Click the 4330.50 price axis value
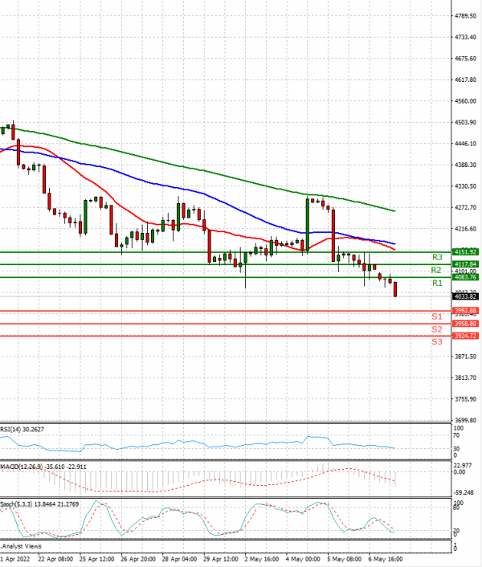The width and height of the screenshot is (482, 567). (465, 186)
